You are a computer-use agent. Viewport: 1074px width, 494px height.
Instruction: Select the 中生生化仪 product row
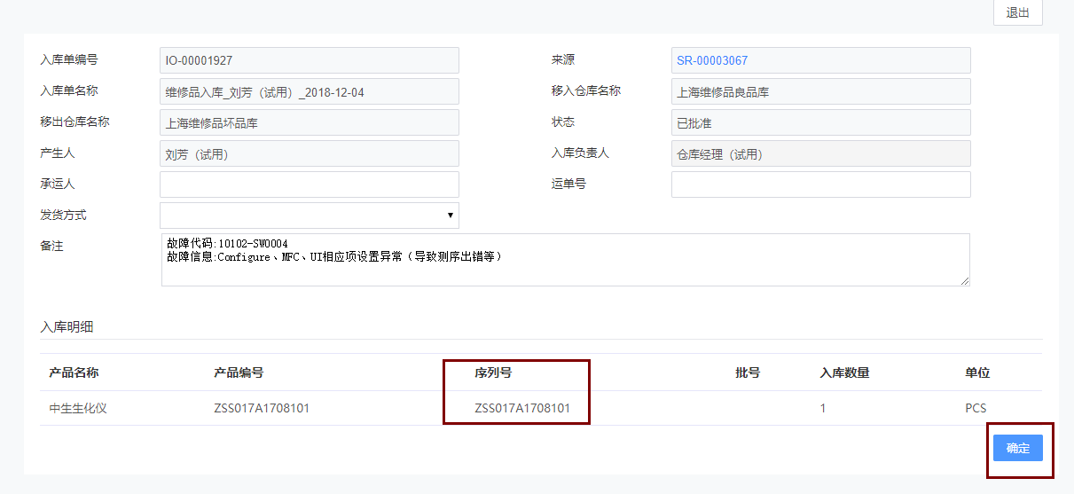coord(78,409)
